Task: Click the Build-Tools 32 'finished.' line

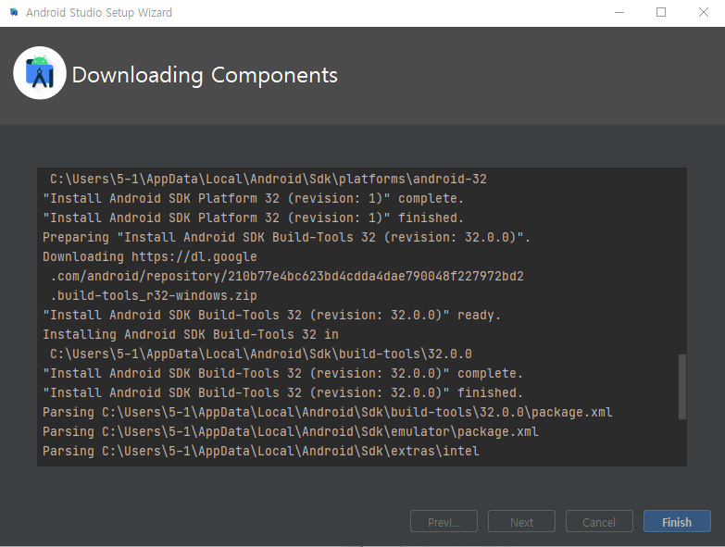Action: coord(283,392)
